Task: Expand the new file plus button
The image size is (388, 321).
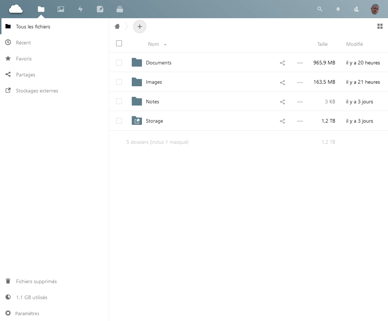Action: click(140, 27)
